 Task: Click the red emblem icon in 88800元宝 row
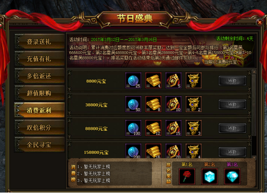[174, 128]
